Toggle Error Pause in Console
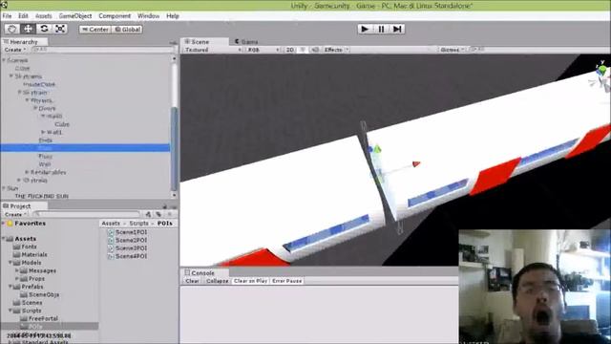This screenshot has width=611, height=344. [287, 281]
